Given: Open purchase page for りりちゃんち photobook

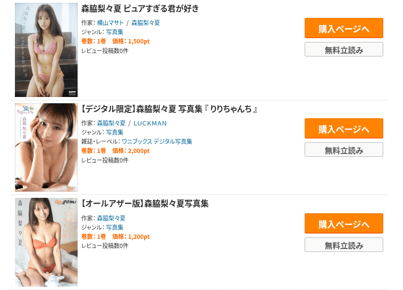Looking at the screenshot, I should 344,128.
